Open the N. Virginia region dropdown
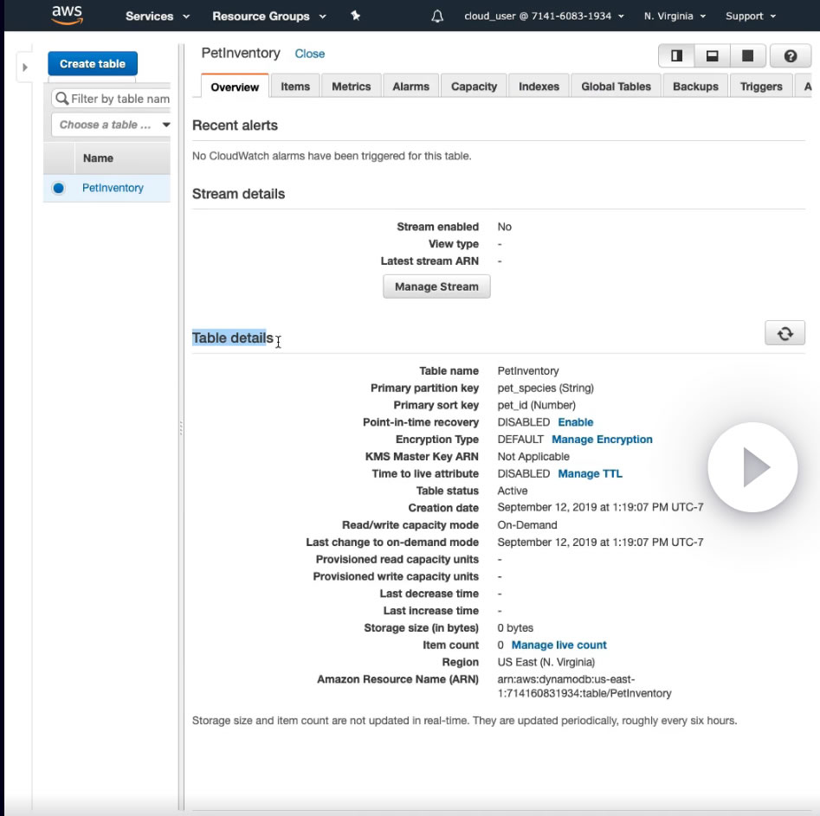This screenshot has width=820, height=816. (675, 16)
